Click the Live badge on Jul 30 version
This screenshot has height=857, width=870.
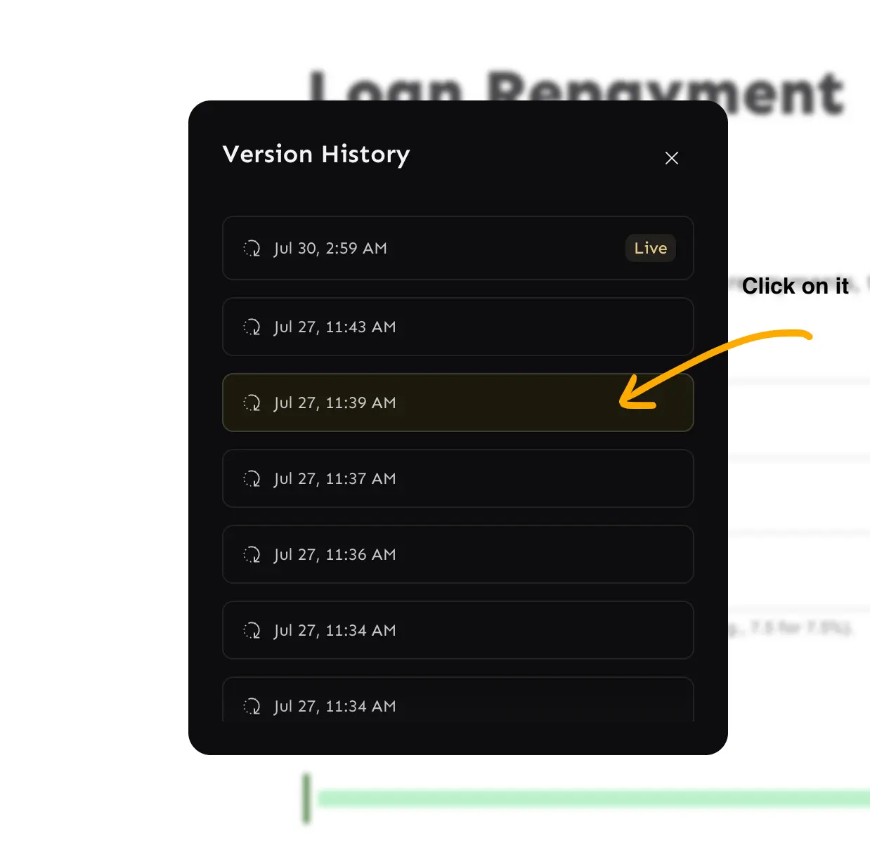(x=651, y=248)
